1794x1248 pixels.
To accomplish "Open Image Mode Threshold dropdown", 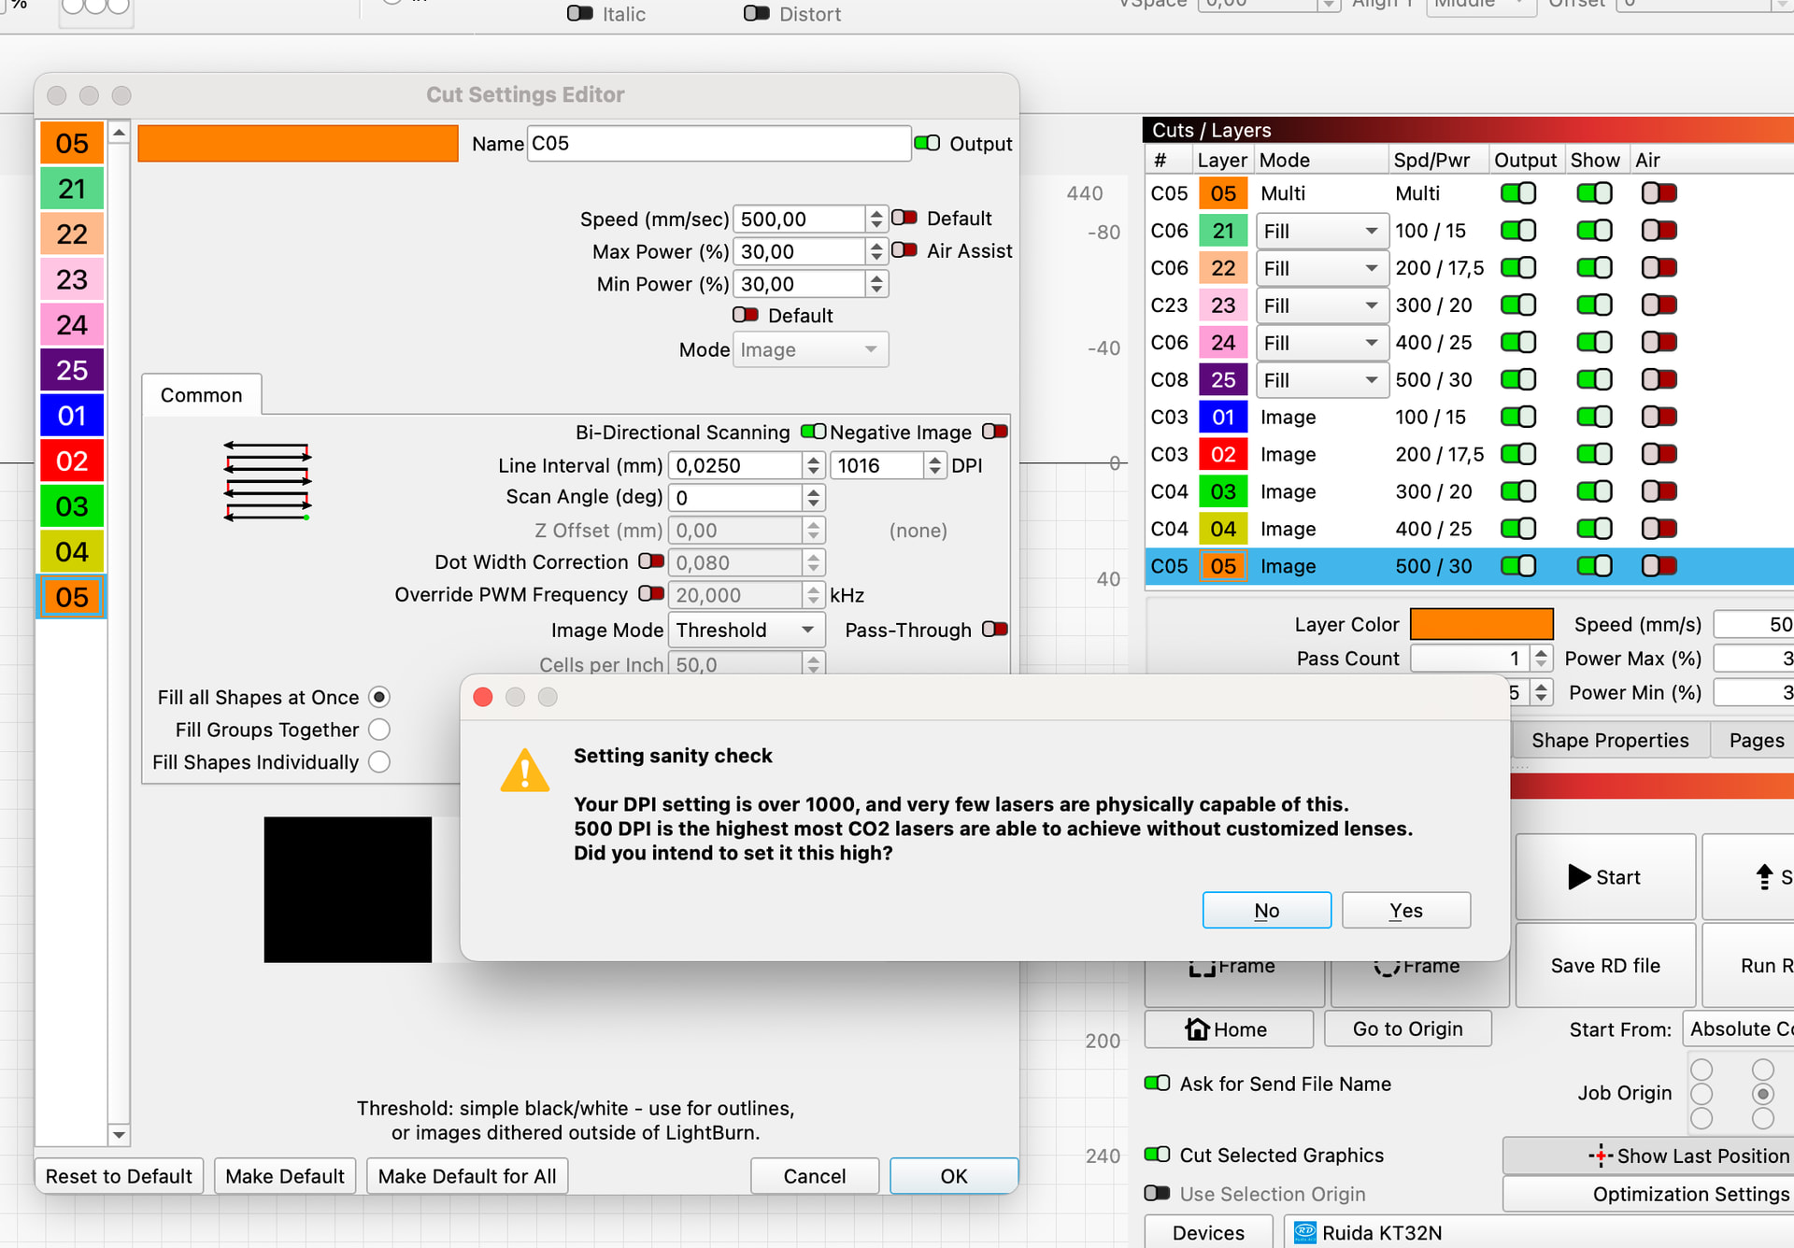I will pos(747,630).
